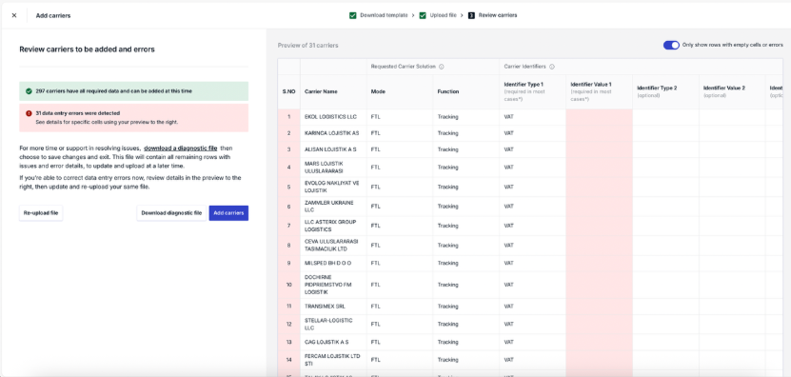Select MARS LOJISTIK ULUSLARARASI carrier name
Image resolution: width=791 pixels, height=377 pixels.
click(324, 167)
